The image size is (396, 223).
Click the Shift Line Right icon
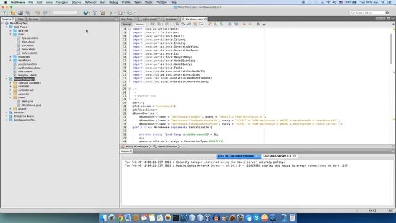[x=236, y=24]
